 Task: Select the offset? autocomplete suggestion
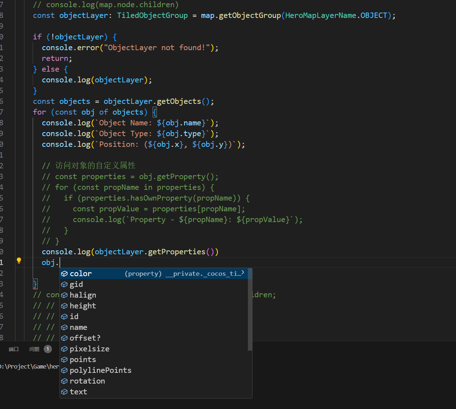coord(154,338)
